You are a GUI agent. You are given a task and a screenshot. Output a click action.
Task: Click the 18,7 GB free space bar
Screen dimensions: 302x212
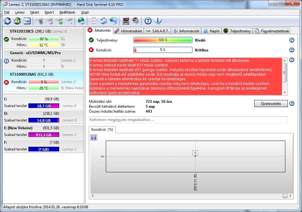coord(44,106)
